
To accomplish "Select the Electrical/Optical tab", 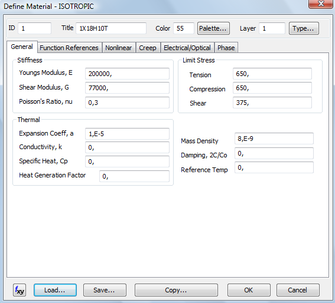I will pyautogui.click(x=187, y=48).
